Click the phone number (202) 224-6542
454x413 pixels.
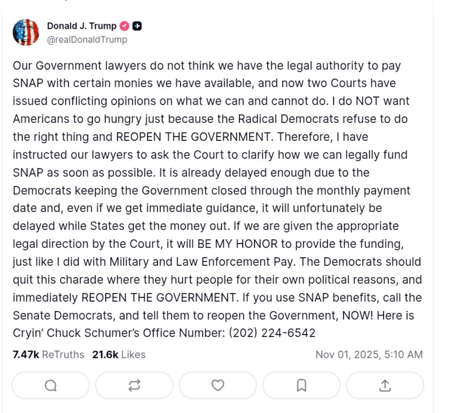[272, 333]
